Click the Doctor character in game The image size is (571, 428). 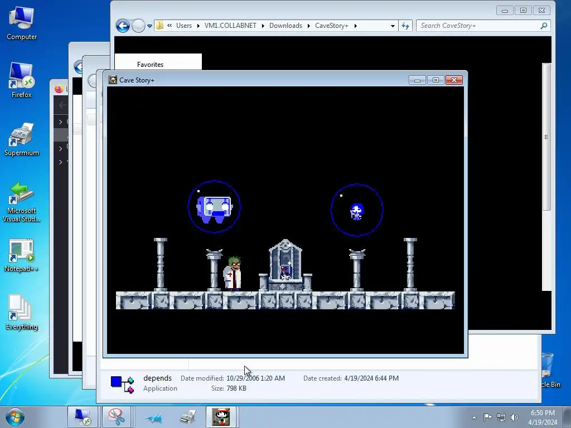(x=233, y=273)
